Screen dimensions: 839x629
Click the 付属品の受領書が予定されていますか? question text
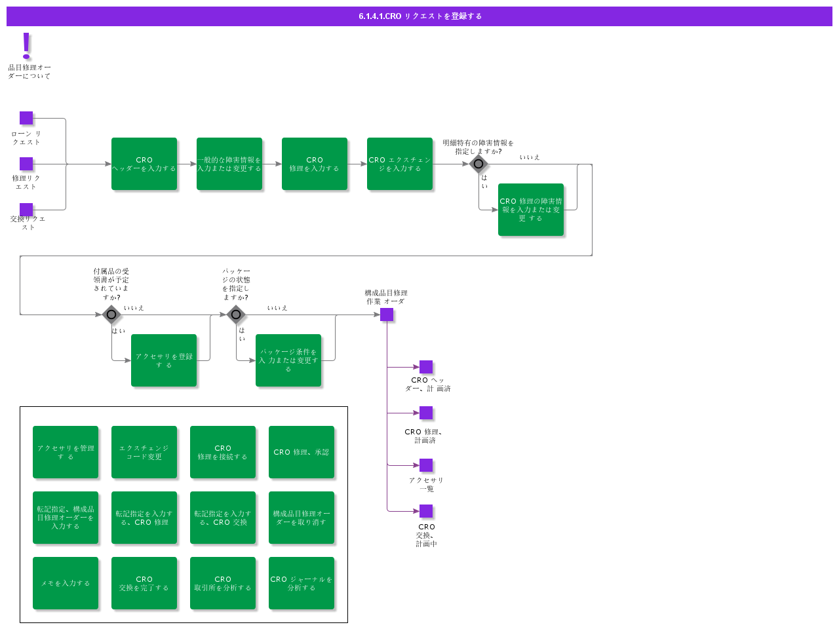pyautogui.click(x=111, y=284)
